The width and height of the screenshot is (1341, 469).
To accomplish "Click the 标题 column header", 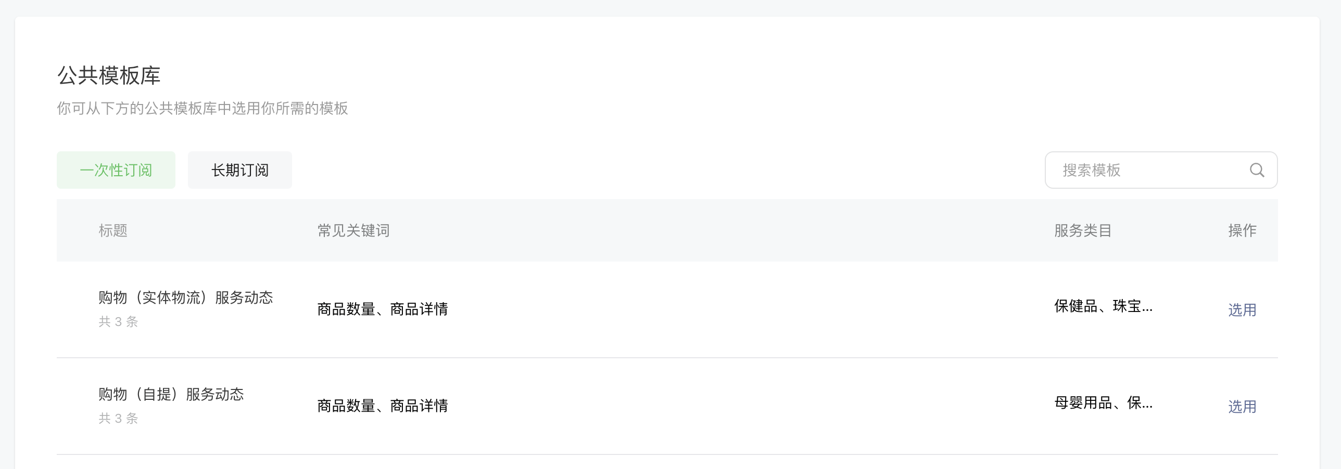I will pyautogui.click(x=112, y=230).
